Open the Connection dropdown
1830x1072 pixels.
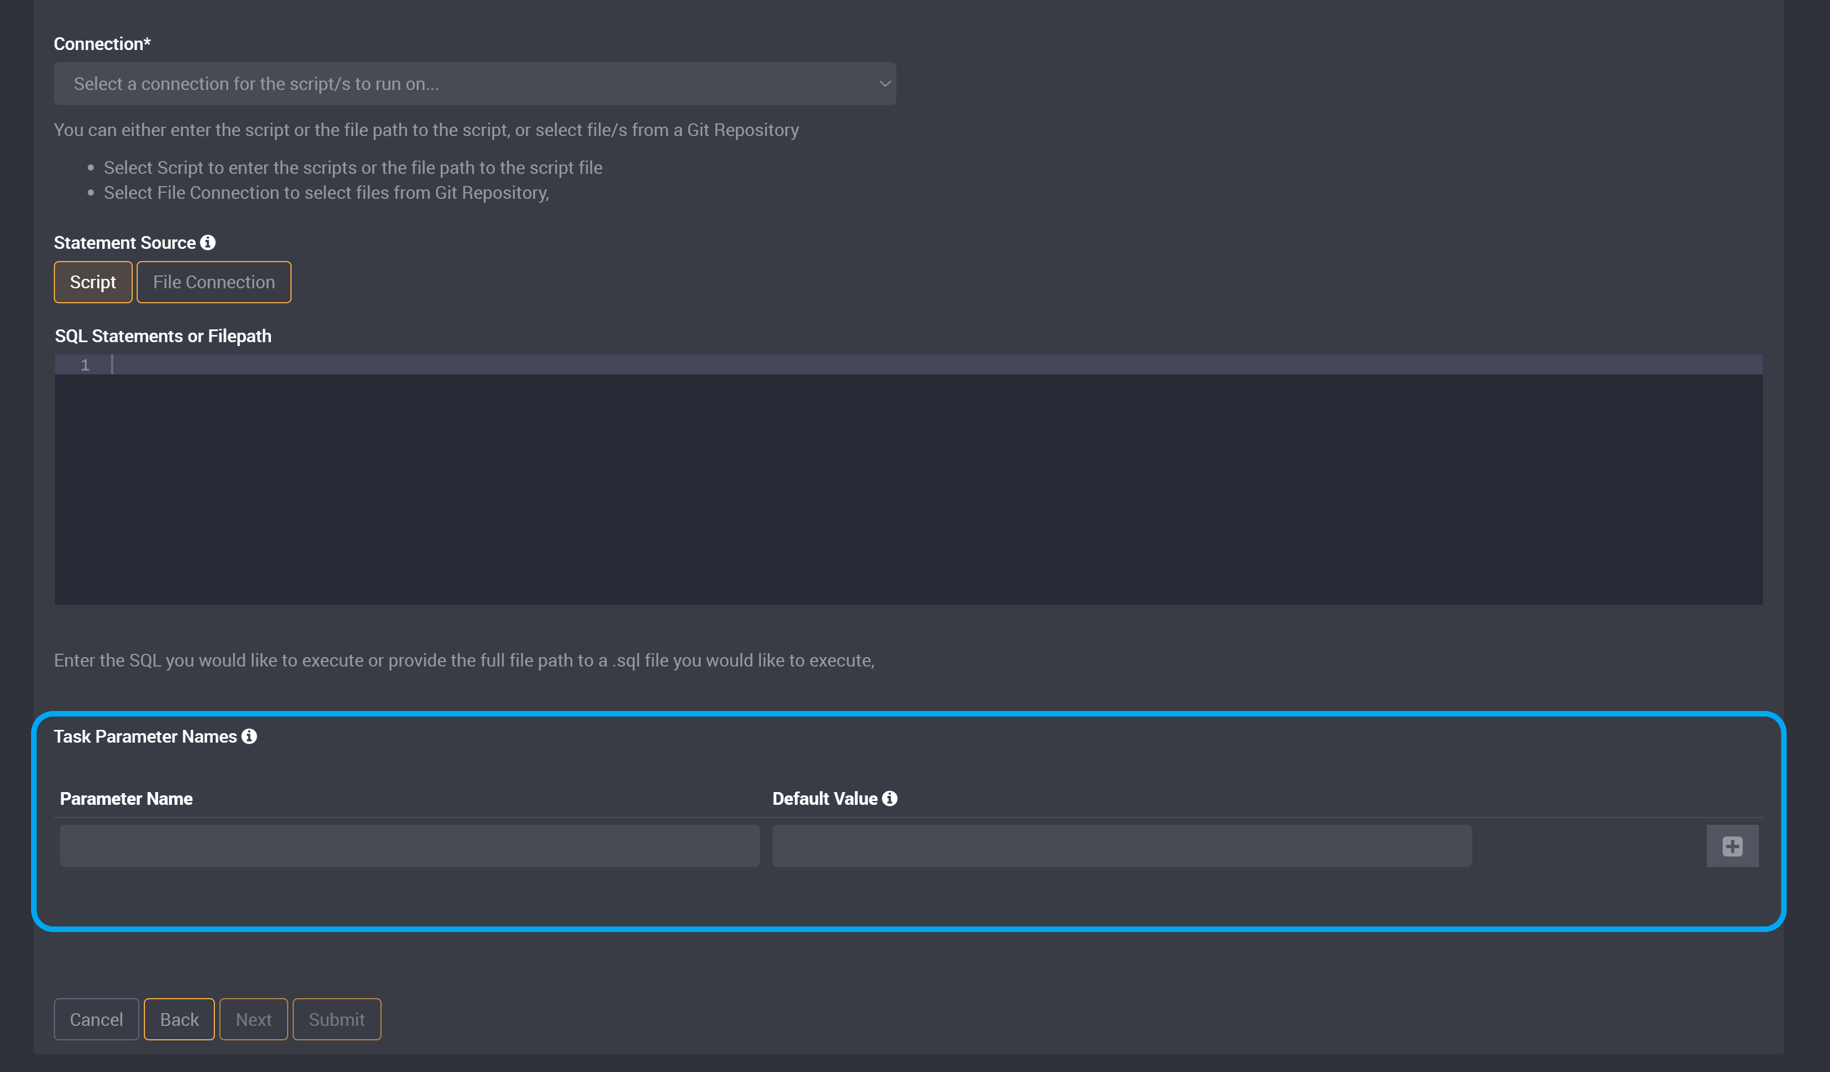pyautogui.click(x=474, y=83)
